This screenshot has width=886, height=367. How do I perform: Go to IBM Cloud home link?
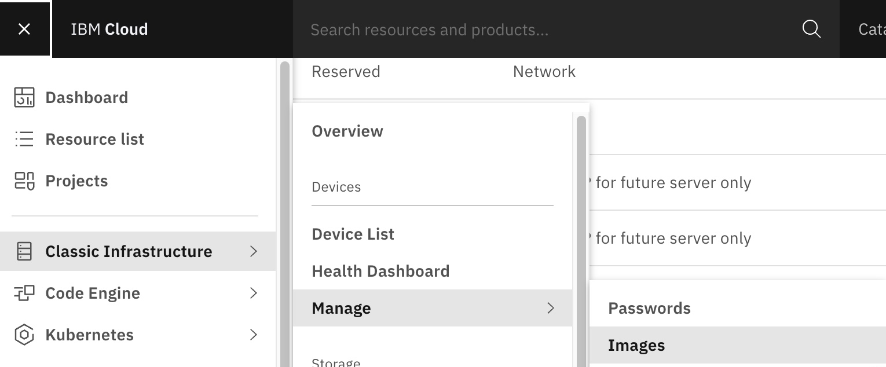(109, 29)
